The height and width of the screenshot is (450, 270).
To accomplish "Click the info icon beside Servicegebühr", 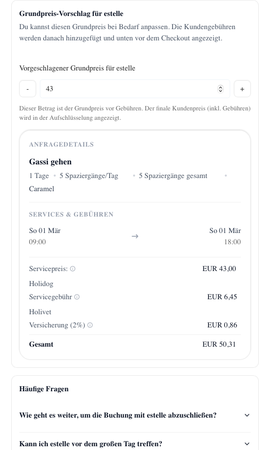I will 77,297.
